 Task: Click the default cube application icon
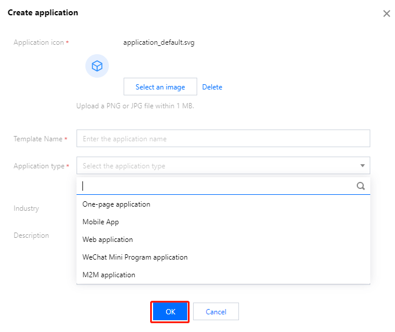click(97, 65)
